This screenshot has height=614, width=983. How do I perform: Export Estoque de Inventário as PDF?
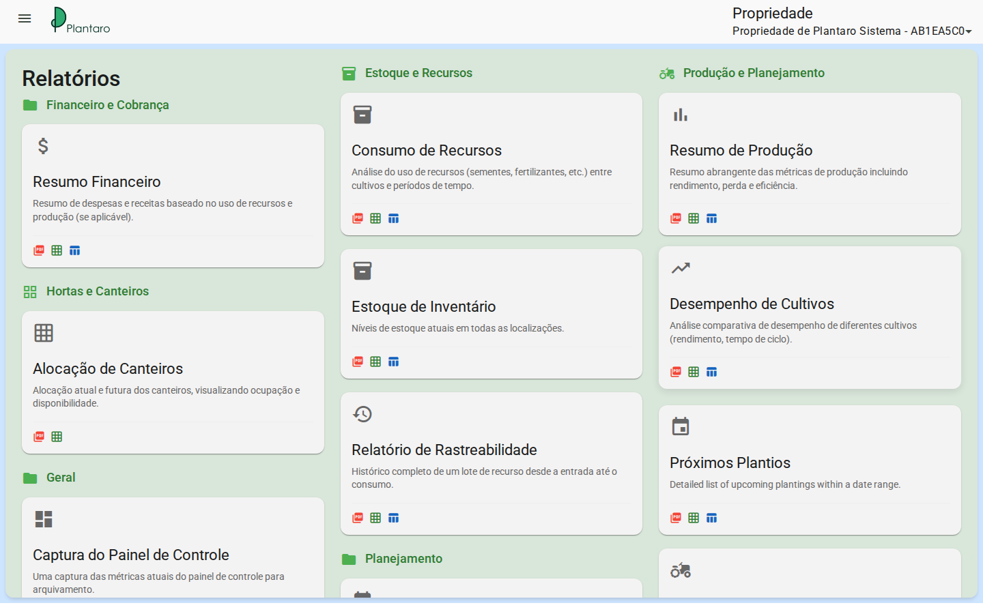point(358,362)
